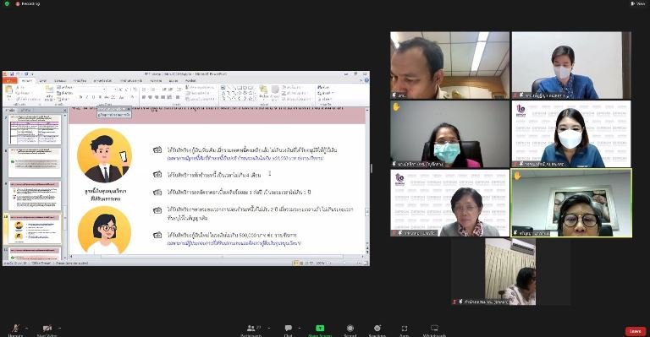The width and height of the screenshot is (650, 337).
Task: Click the green shield meeting info icon
Action: pos(7,3)
